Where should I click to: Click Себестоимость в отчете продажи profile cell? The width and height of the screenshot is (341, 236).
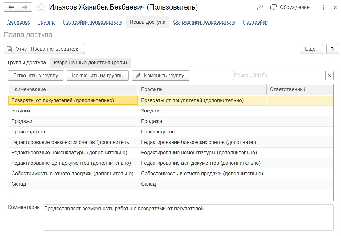(x=202, y=174)
